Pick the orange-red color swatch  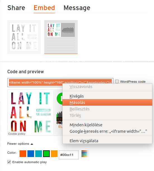click(23, 154)
